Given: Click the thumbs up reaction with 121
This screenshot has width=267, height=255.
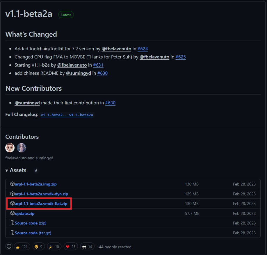Looking at the screenshot, I should (22, 247).
